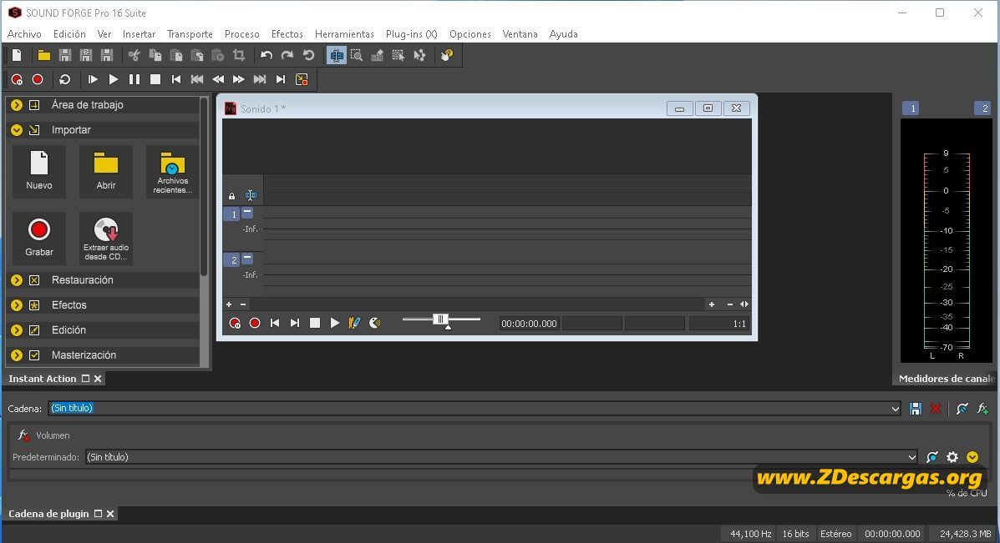Click the Abrir button in Importar
The image size is (1000, 543).
click(x=106, y=171)
